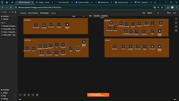This screenshot has width=179, height=101.
Task: Tidy up the workflow nodes
Action: pyautogui.click(x=37, y=95)
